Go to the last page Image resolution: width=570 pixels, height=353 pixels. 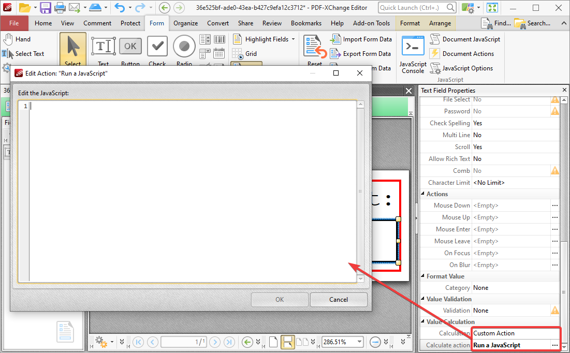[229, 342]
